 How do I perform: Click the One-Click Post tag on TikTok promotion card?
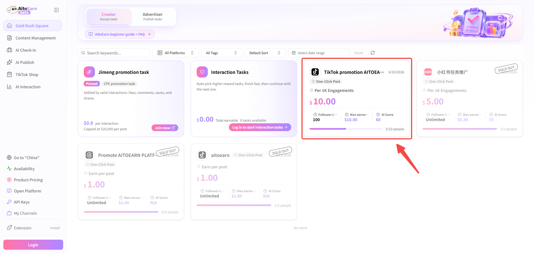(326, 81)
